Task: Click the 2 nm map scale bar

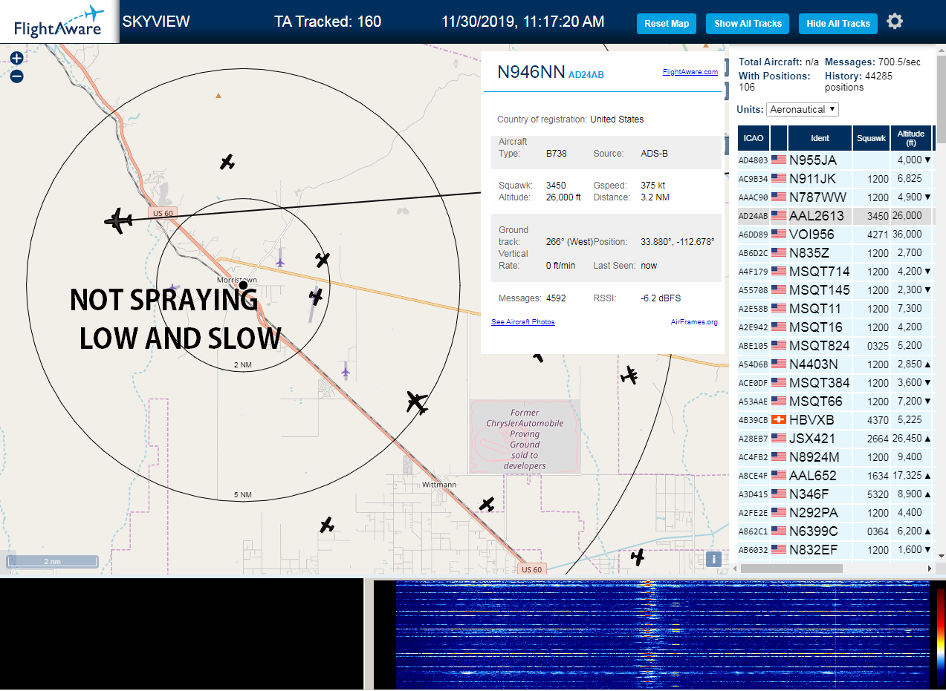Action: click(x=52, y=562)
